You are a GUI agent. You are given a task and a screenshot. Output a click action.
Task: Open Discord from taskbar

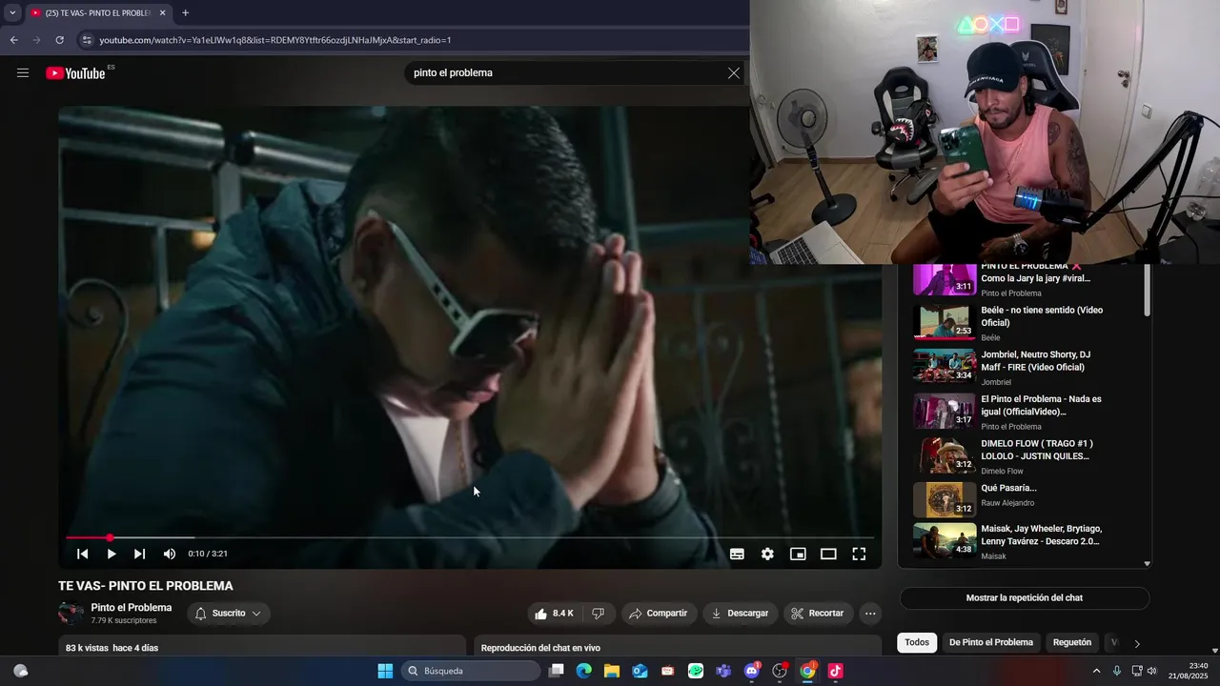pyautogui.click(x=752, y=671)
